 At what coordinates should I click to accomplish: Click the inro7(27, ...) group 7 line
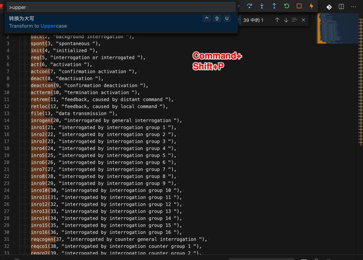(x=103, y=169)
